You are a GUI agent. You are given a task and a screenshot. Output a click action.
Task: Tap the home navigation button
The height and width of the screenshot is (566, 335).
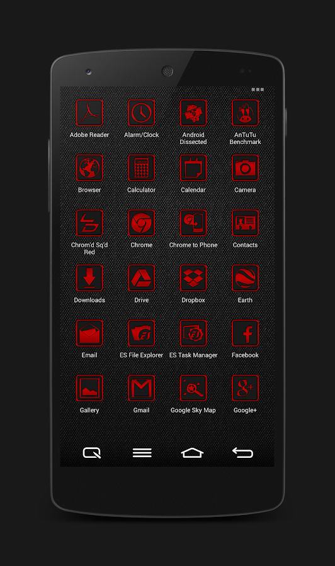click(x=192, y=453)
